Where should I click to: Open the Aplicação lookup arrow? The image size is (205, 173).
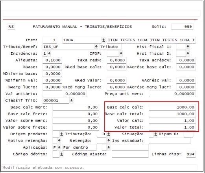(x=59, y=147)
